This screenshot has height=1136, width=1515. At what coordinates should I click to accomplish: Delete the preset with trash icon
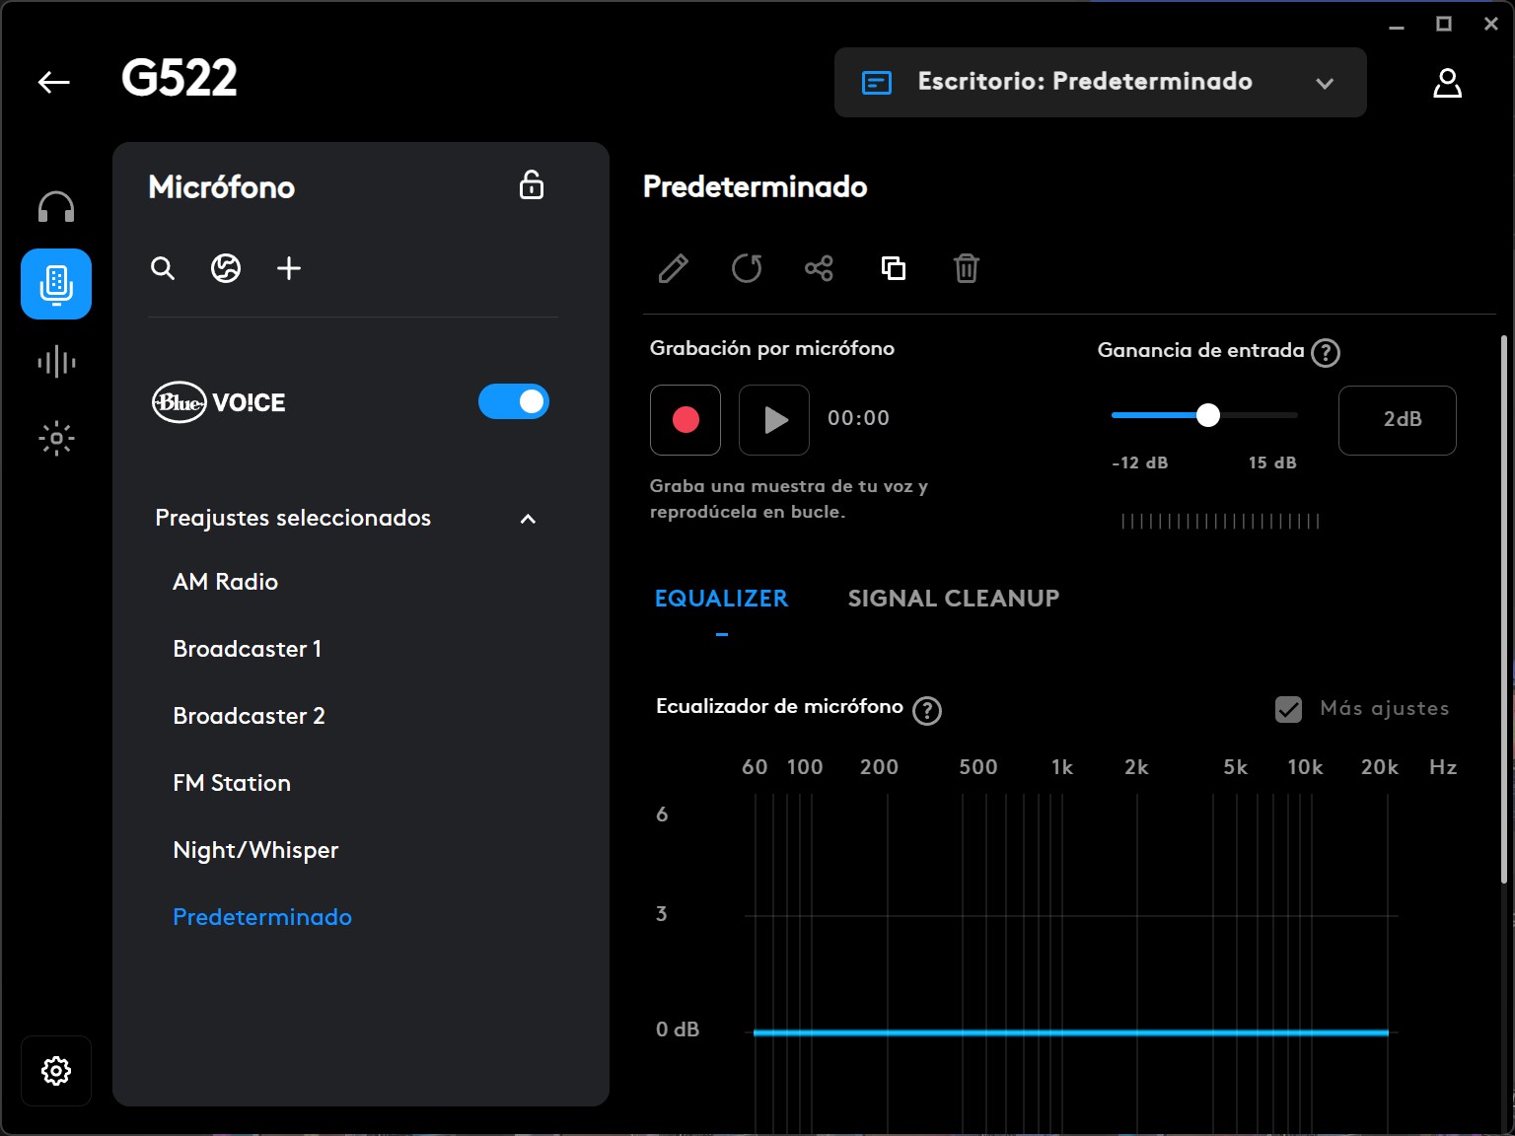[967, 268]
